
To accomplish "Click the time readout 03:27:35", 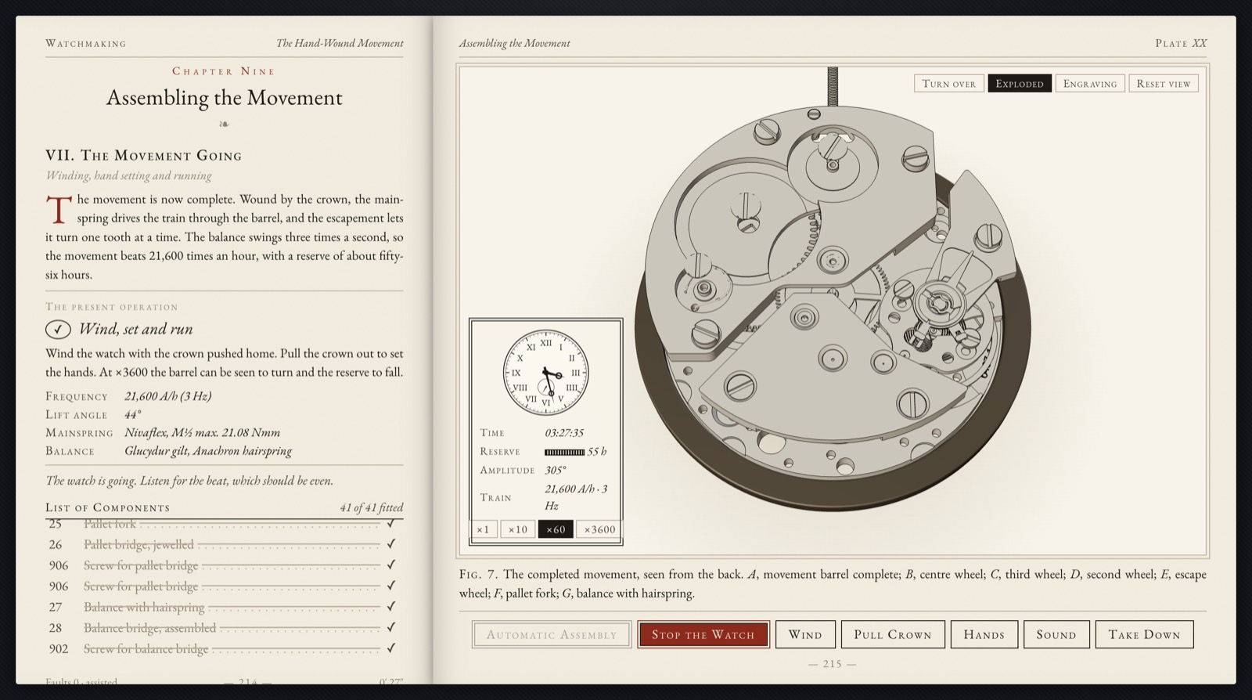I will 564,433.
